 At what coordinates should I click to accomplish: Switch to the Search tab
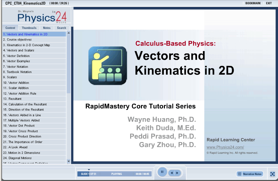pyautogui.click(x=62, y=28)
